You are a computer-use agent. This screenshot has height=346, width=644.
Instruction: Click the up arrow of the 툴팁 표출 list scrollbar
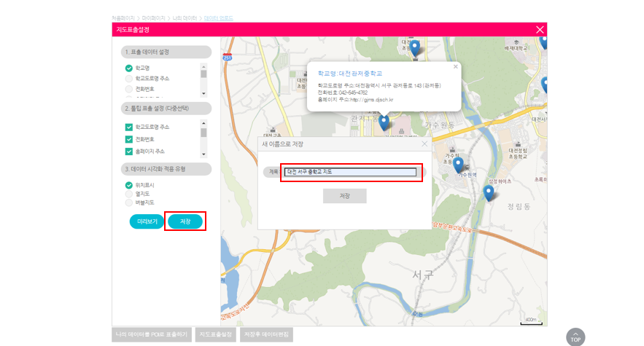tap(203, 123)
